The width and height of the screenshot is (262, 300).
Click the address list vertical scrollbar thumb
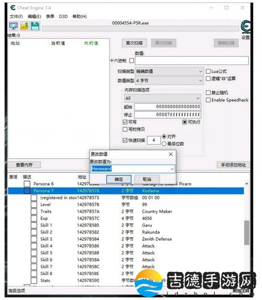[x=247, y=233]
